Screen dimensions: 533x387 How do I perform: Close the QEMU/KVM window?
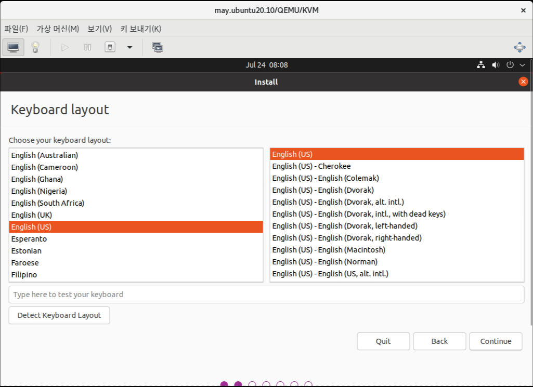point(523,10)
